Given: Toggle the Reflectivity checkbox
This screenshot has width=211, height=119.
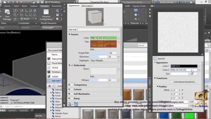Looking at the screenshot, I should click(72, 65).
